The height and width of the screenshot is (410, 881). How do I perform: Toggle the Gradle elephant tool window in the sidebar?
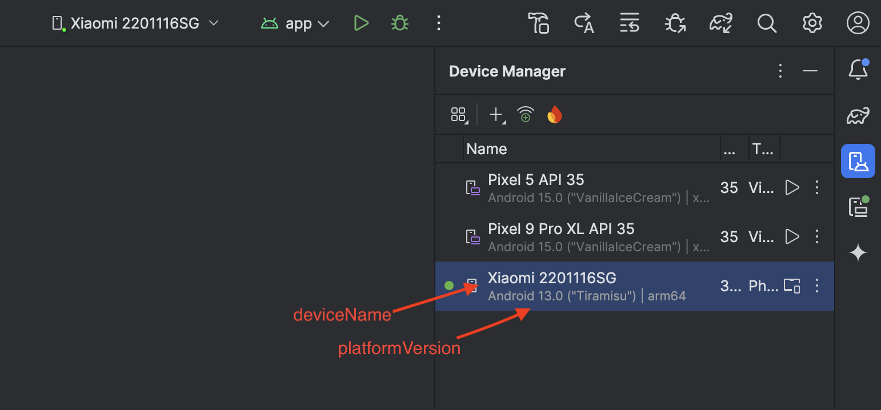[858, 116]
